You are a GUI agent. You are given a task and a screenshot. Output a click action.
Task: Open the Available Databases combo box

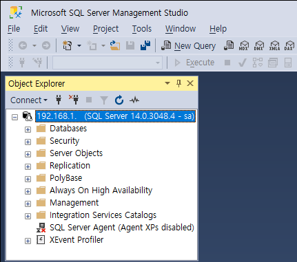point(107,63)
